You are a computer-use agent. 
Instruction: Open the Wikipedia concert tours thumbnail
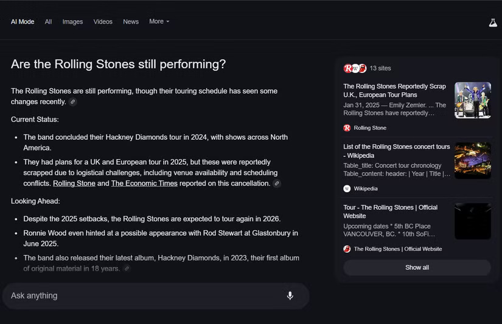coord(472,160)
